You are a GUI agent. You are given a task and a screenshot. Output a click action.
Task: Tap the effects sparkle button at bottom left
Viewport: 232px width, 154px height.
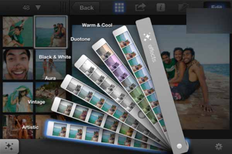pos(9,146)
